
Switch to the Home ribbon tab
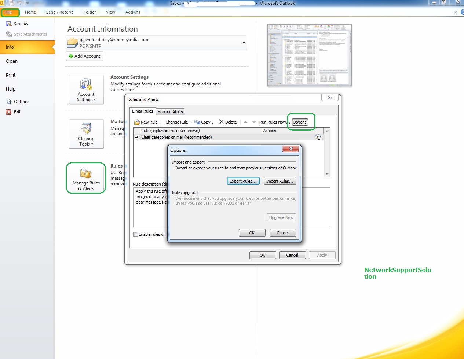pos(30,12)
